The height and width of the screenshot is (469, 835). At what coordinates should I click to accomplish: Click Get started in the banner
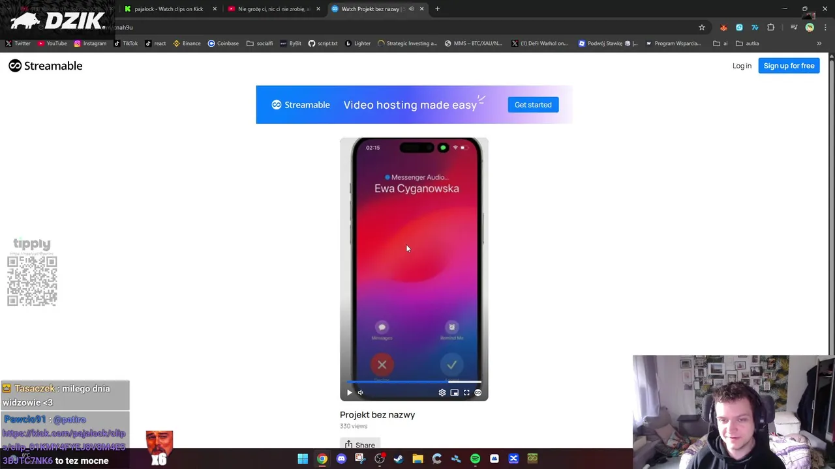coord(533,105)
